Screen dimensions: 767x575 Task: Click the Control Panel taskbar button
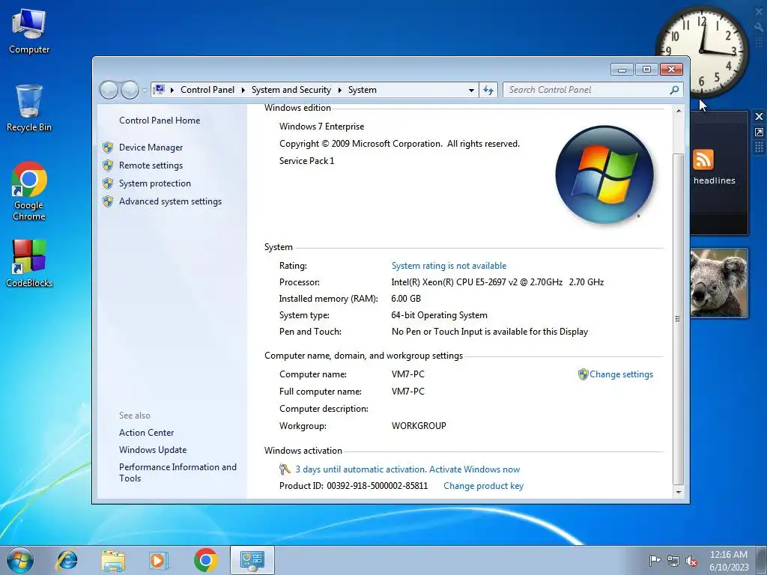tap(252, 560)
